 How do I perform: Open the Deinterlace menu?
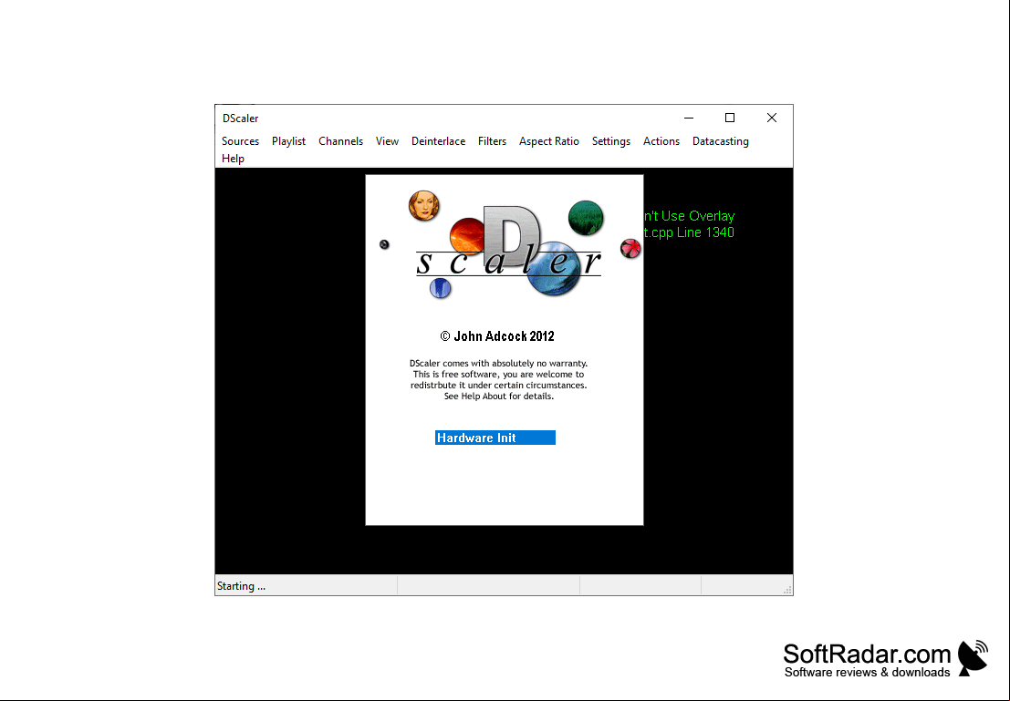[x=438, y=141]
